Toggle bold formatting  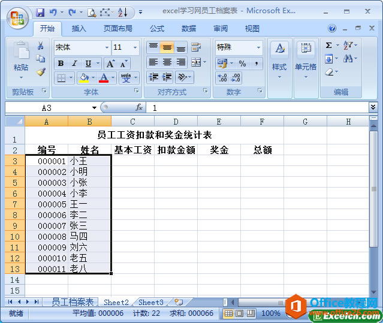(61, 64)
